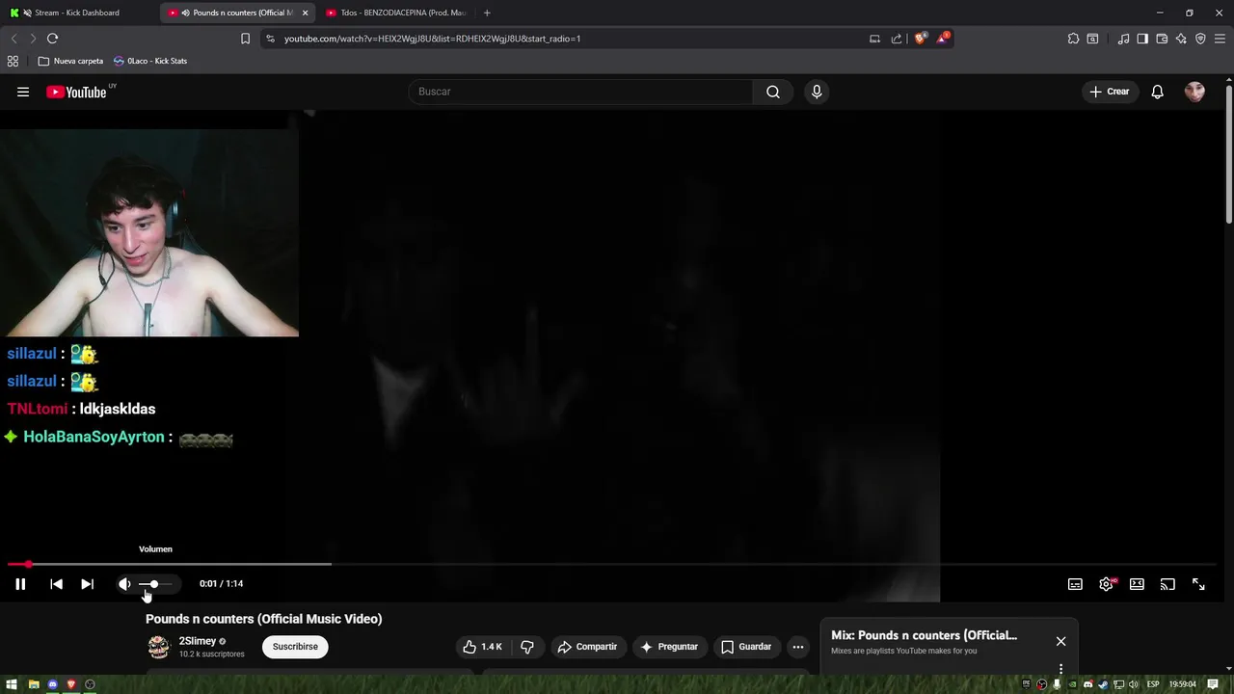Cast video to a TV device
The image size is (1234, 694).
[1167, 584]
